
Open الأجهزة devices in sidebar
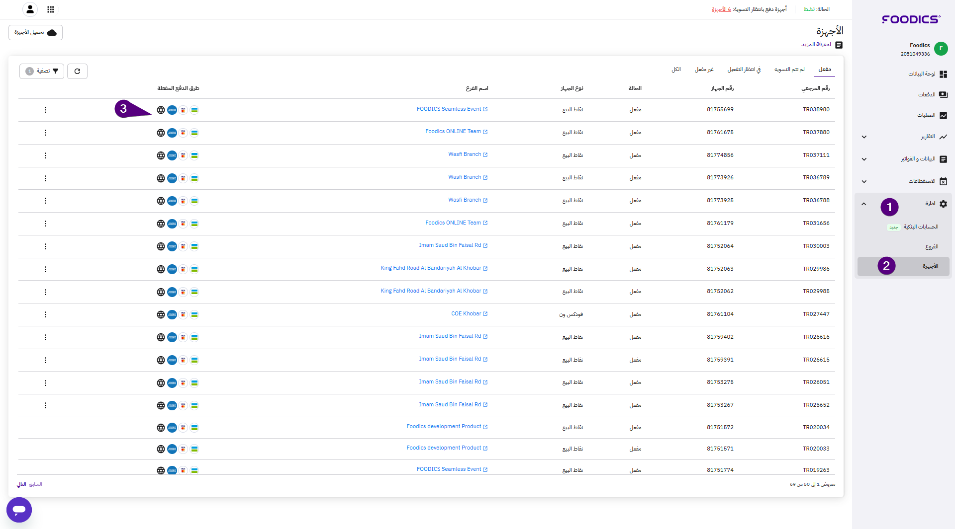pyautogui.click(x=903, y=266)
